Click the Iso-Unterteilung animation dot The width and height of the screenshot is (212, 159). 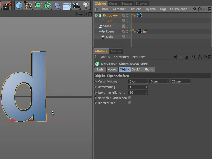click(96, 92)
